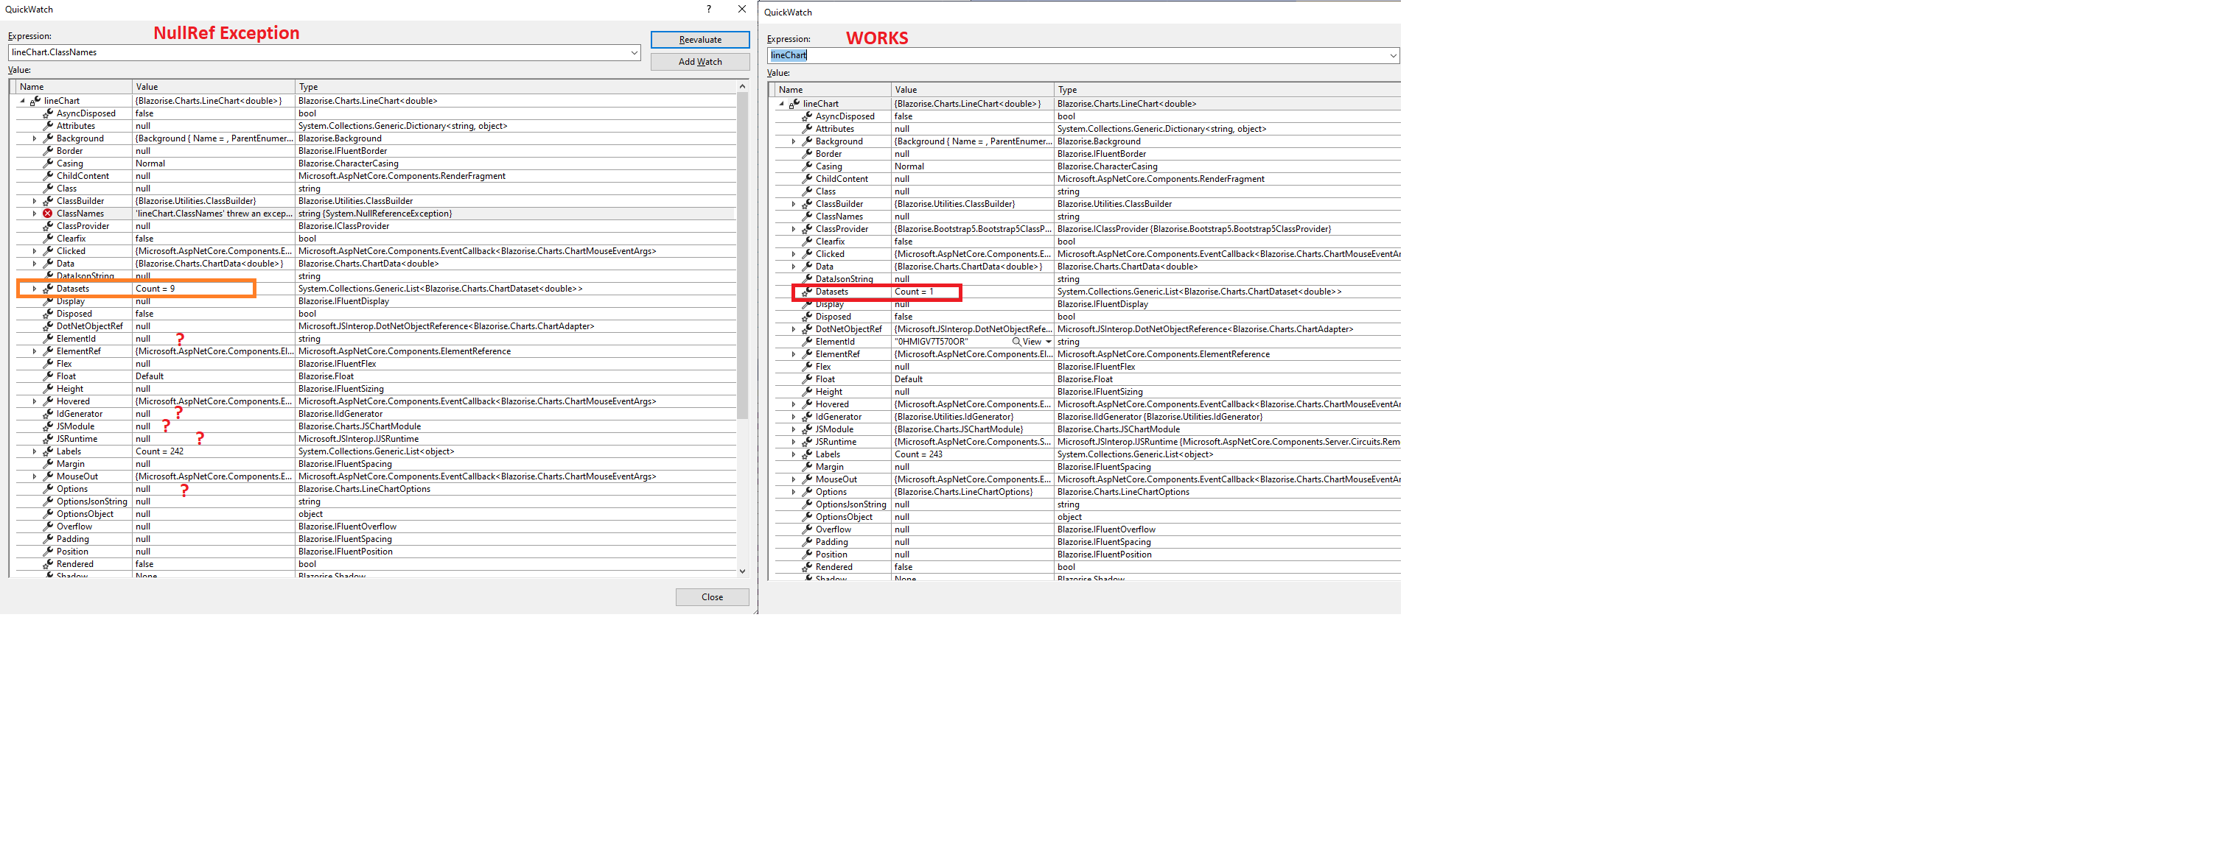Click the Value column header in left window
Image resolution: width=2230 pixels, height=866 pixels.
pos(213,86)
